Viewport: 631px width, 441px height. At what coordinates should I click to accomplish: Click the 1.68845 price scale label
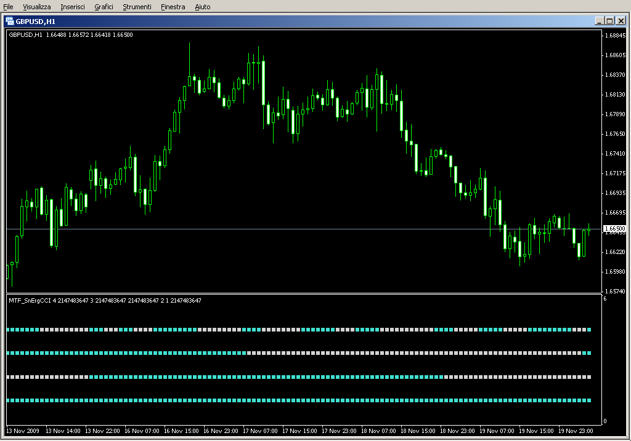[x=616, y=35]
